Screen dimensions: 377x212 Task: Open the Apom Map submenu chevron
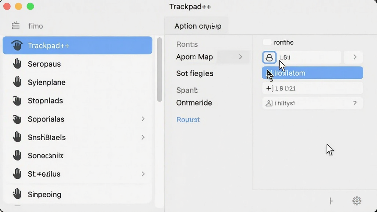click(240, 57)
